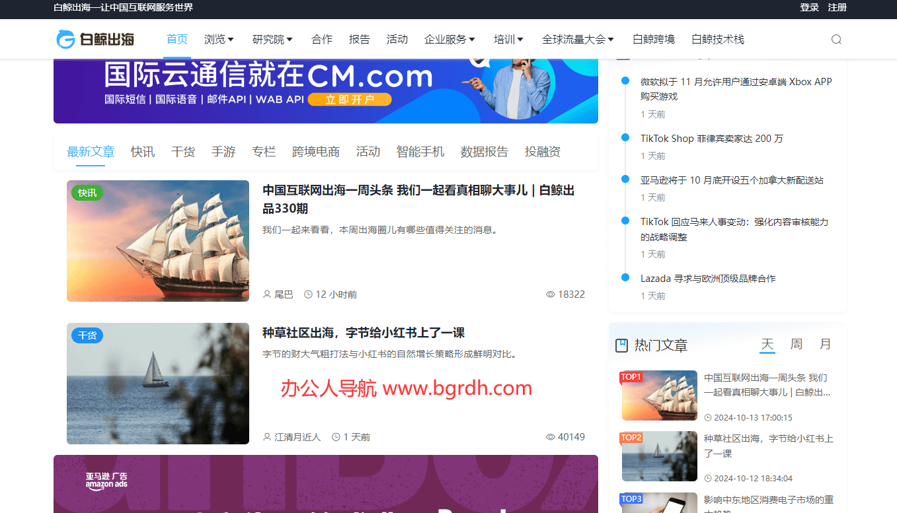
Task: Click the author icon beside 江清月近人
Action: coord(266,436)
